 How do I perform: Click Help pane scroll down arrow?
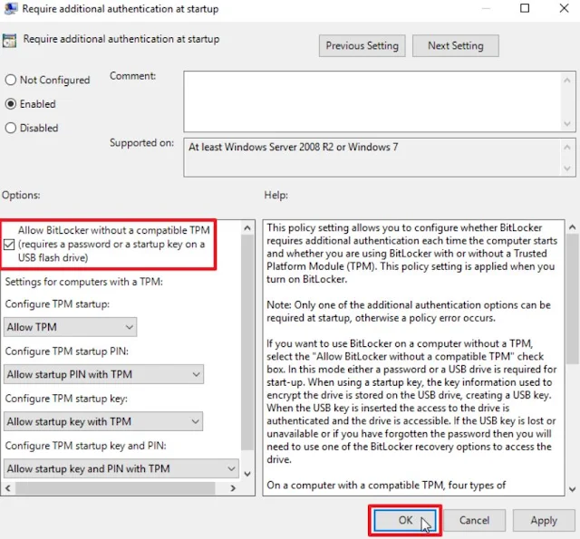tap(572, 489)
